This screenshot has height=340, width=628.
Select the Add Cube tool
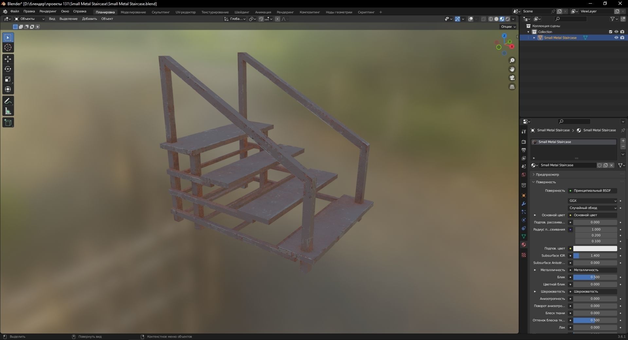point(8,122)
